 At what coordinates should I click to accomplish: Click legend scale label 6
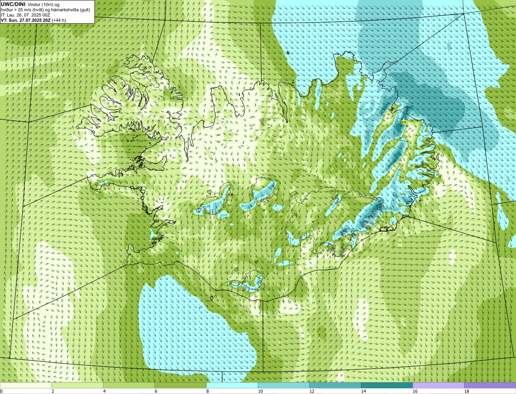tap(156, 391)
